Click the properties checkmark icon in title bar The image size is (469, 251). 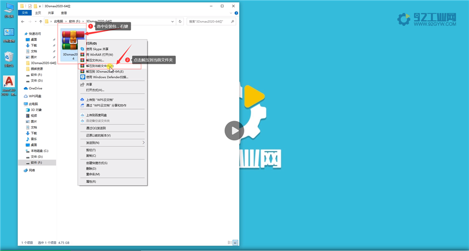point(30,6)
